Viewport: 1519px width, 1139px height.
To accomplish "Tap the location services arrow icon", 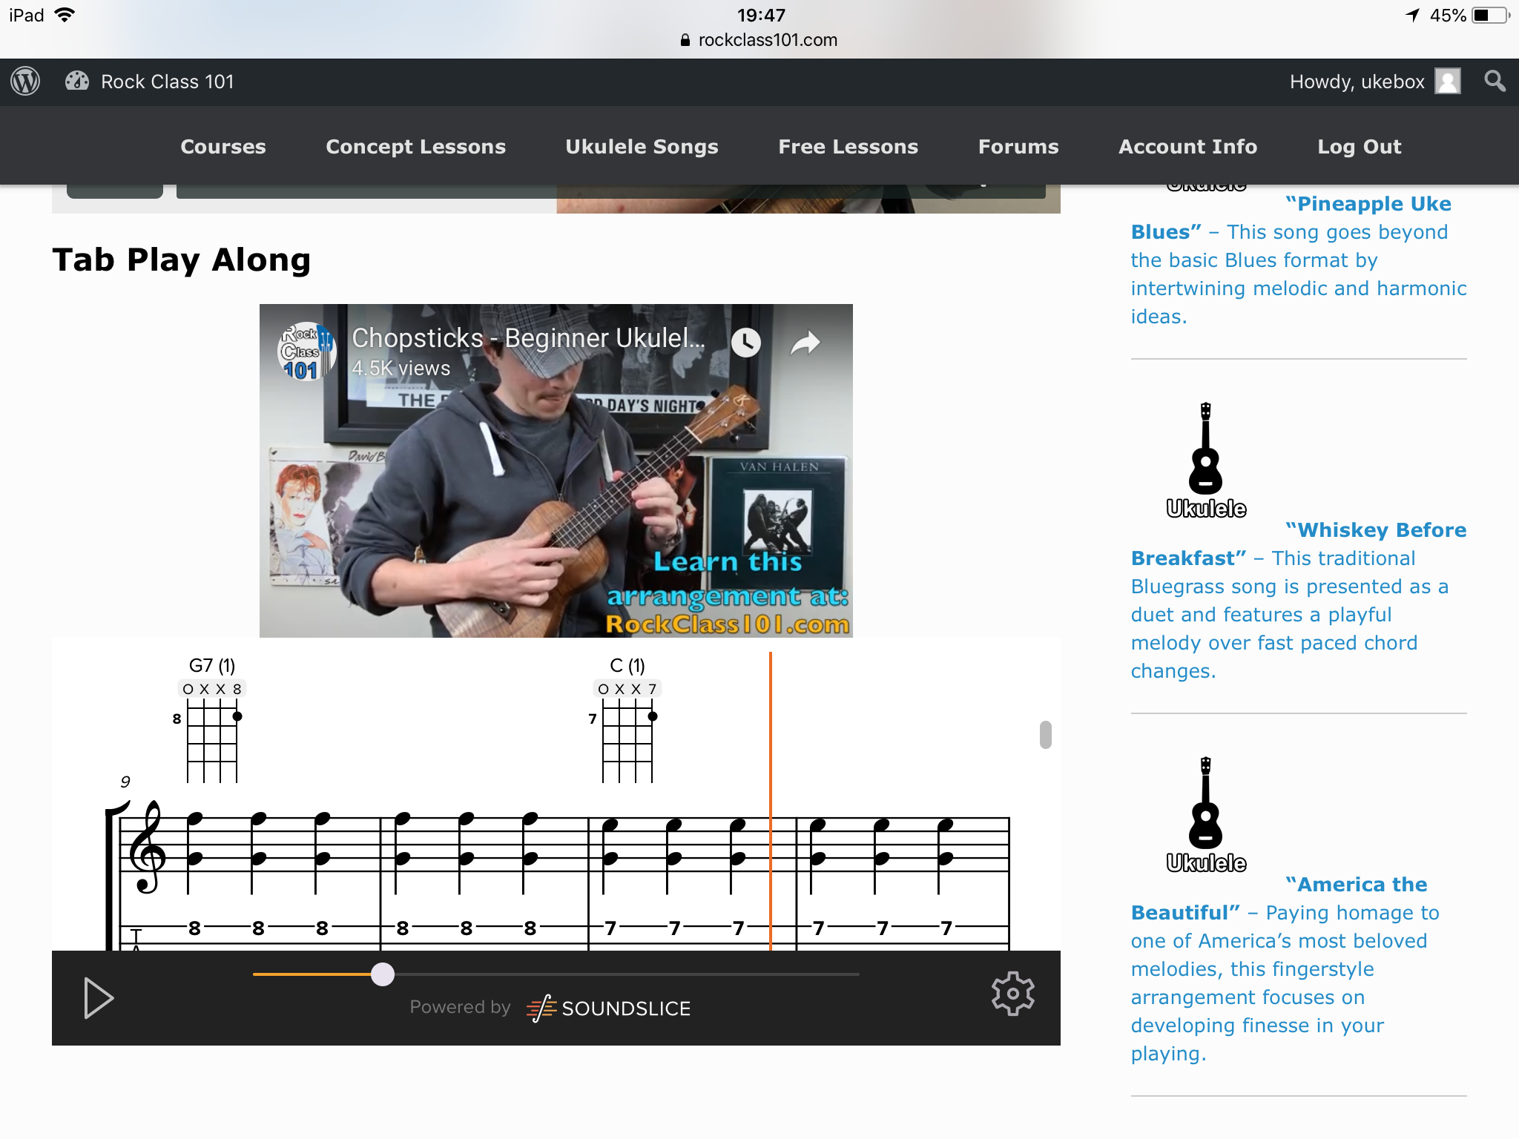I will pos(1413,15).
